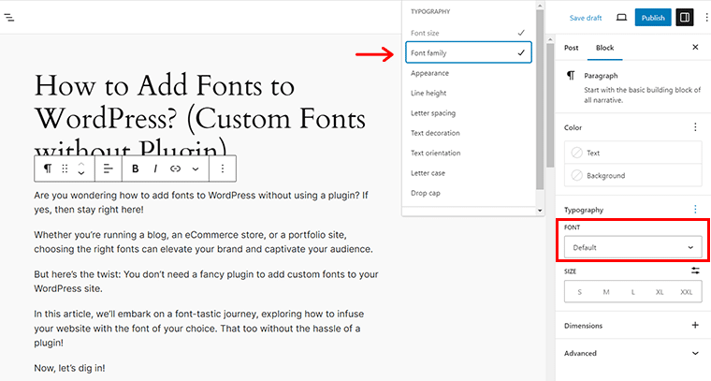Image resolution: width=711 pixels, height=381 pixels.
Task: Click the preview device icon
Action: [622, 18]
